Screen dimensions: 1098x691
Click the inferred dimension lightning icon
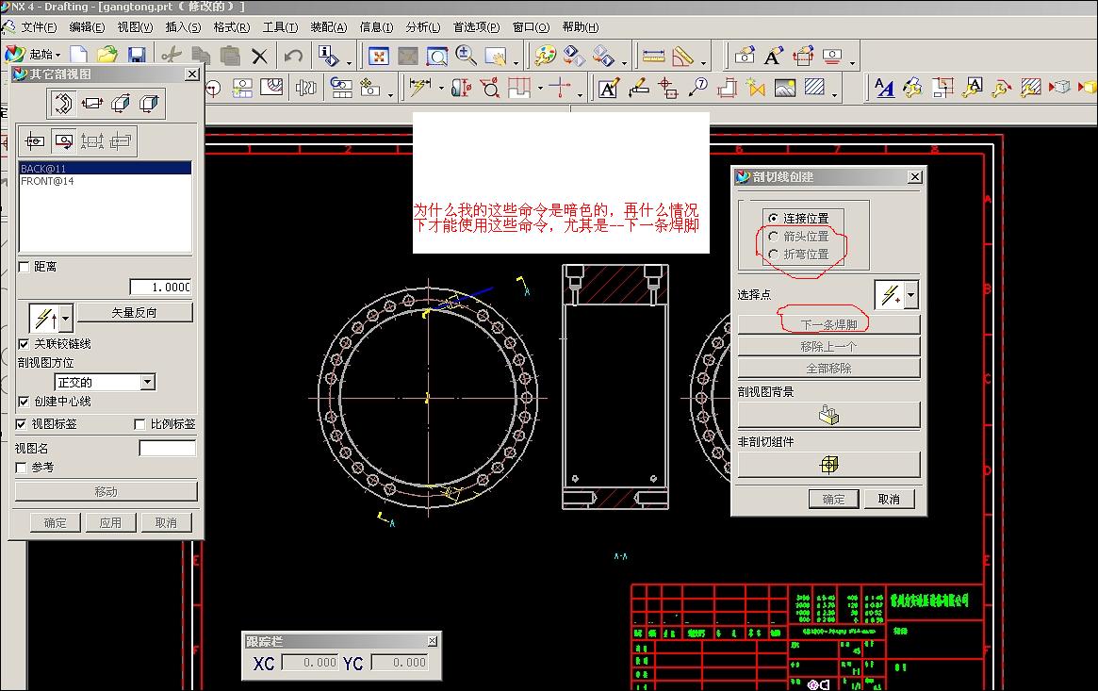(419, 88)
